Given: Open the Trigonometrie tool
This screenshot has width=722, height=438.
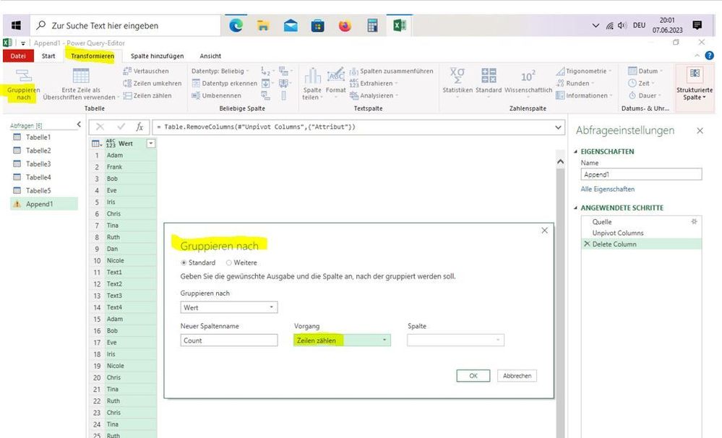Looking at the screenshot, I should coord(584,71).
